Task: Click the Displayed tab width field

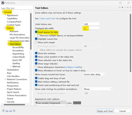Action: tap(92, 28)
